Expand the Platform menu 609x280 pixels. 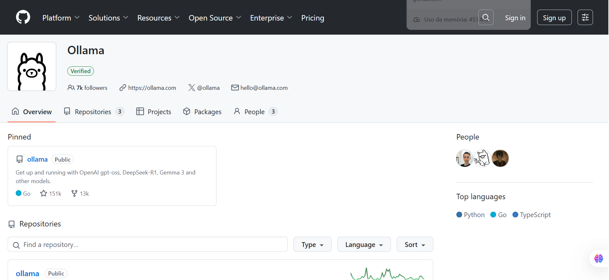(61, 18)
